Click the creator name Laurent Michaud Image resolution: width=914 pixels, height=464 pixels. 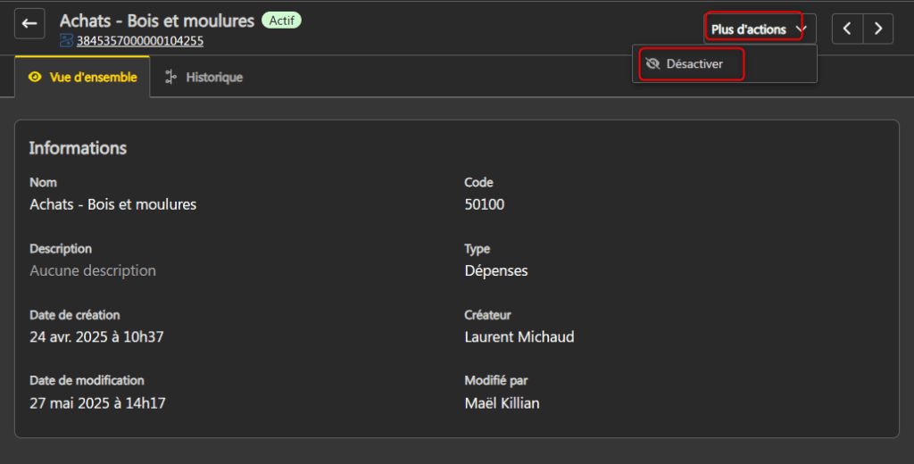click(x=519, y=336)
